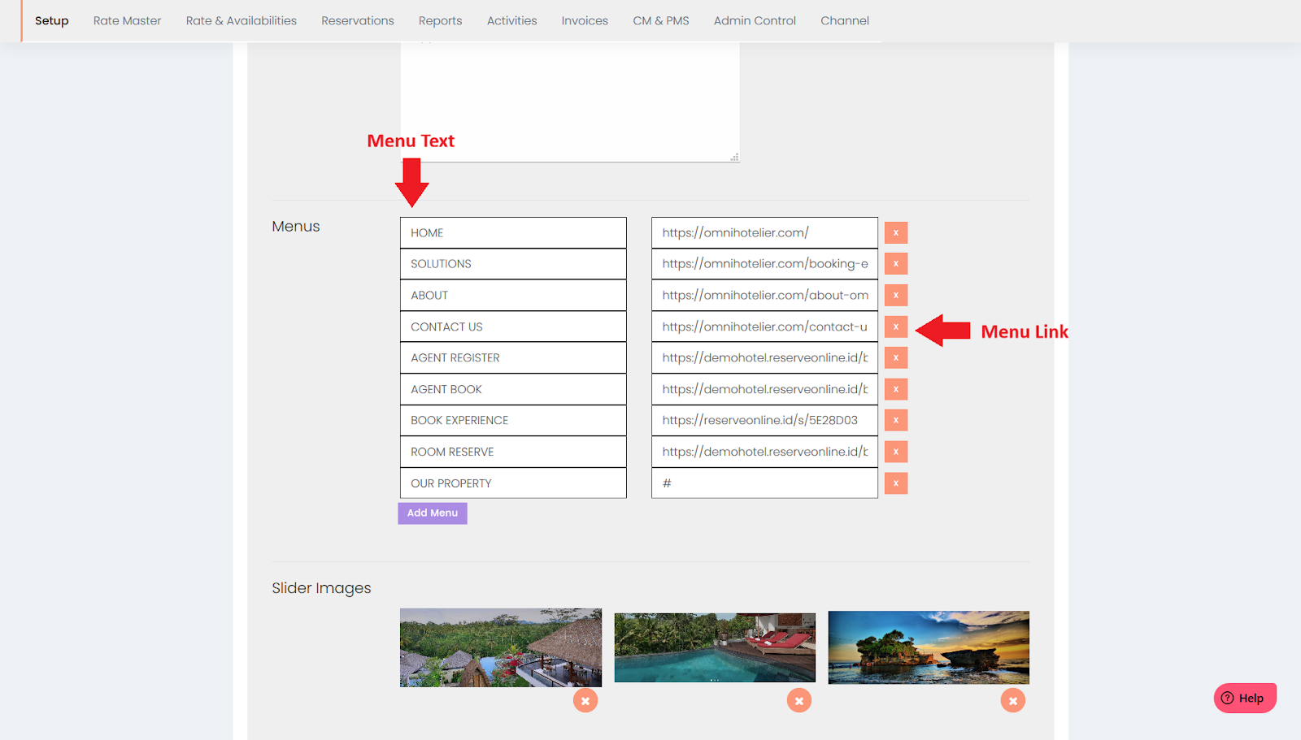This screenshot has height=740, width=1301.
Task: Open the Channel tab
Action: 845,20
